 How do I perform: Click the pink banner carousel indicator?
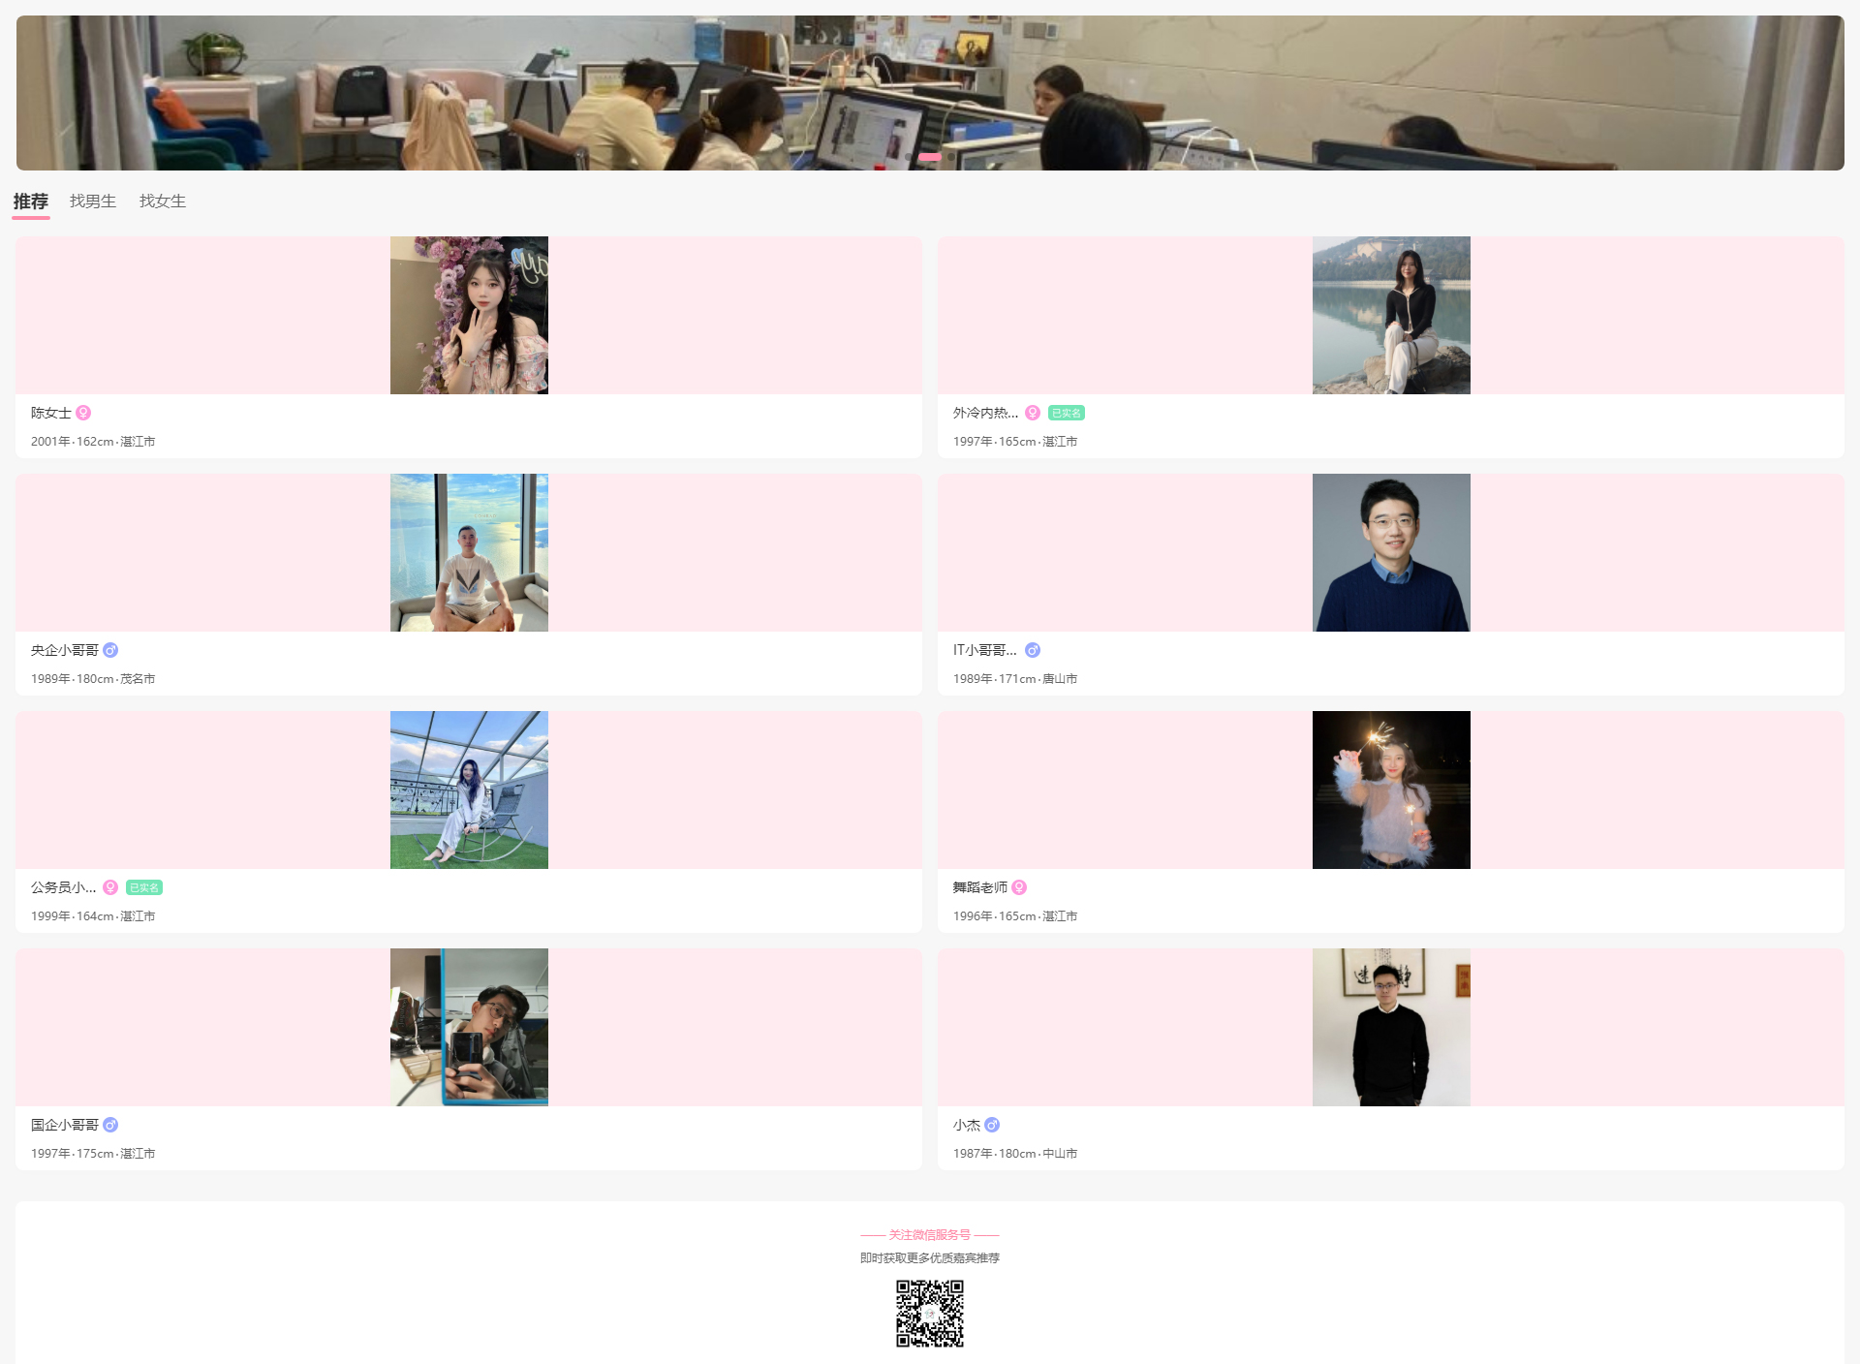point(930,156)
